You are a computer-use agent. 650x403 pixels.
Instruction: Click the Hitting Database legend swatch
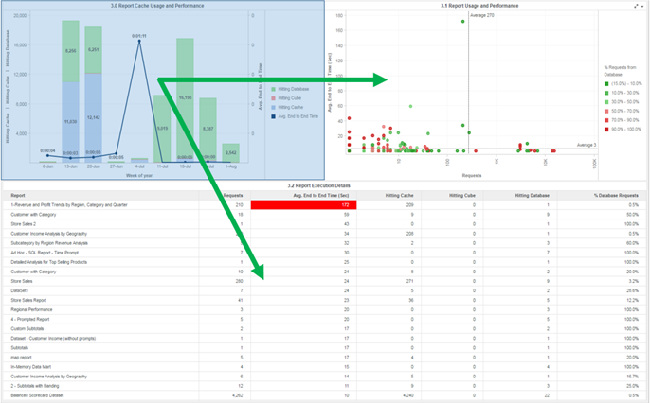point(273,89)
